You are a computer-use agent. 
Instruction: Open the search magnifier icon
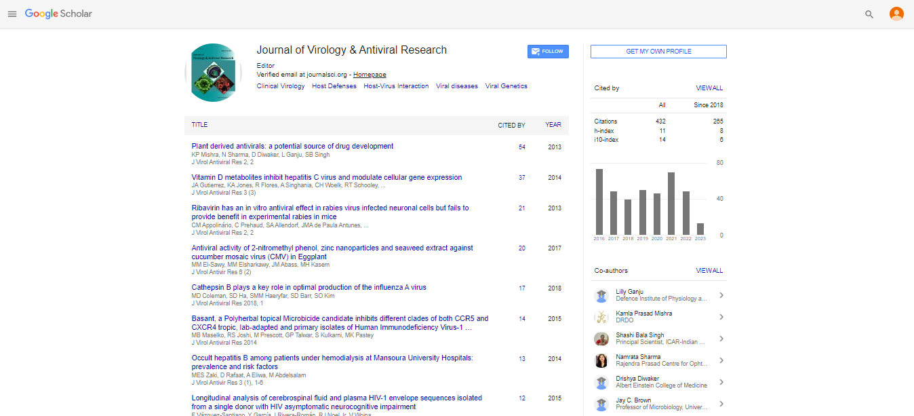(x=869, y=14)
